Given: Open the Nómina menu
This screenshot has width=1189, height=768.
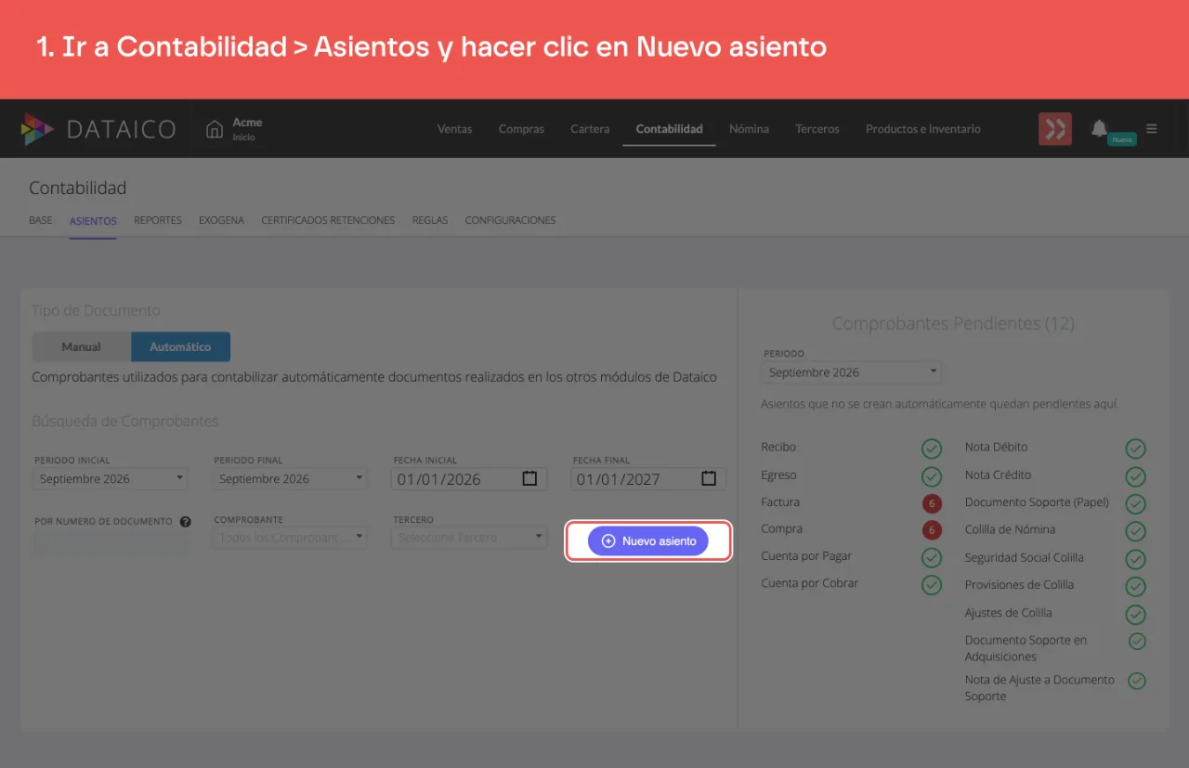Looking at the screenshot, I should click(749, 129).
